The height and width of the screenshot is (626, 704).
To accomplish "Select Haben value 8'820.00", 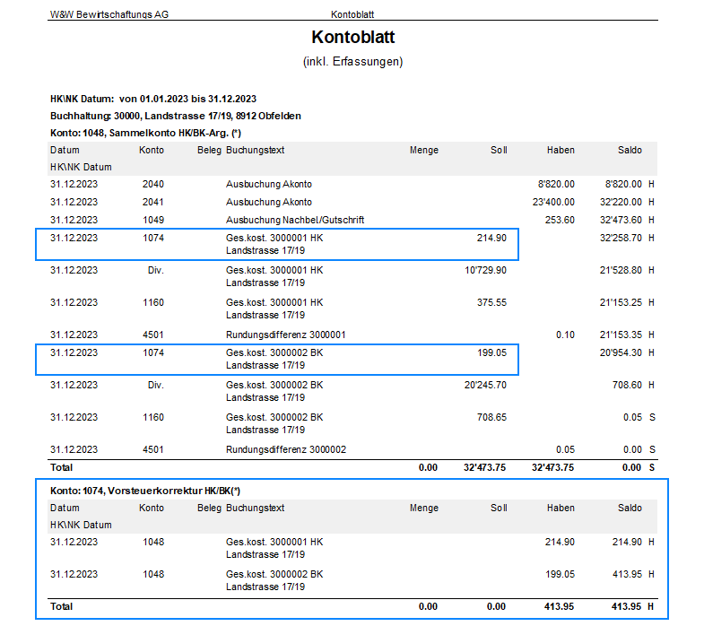I will click(x=556, y=184).
